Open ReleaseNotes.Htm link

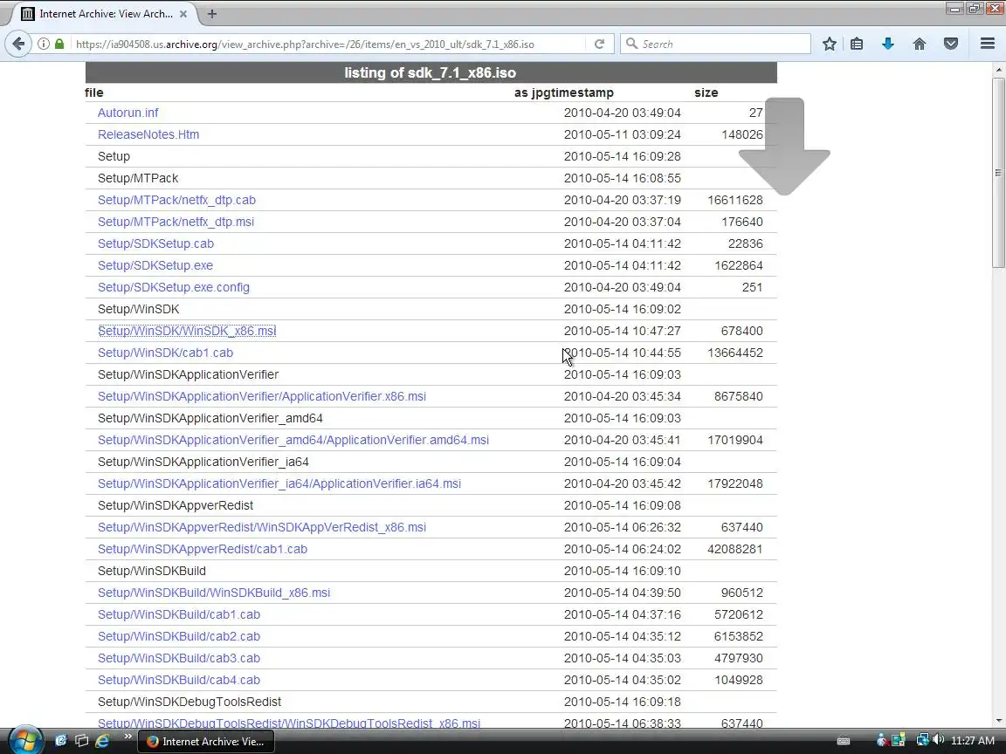pyautogui.click(x=148, y=134)
